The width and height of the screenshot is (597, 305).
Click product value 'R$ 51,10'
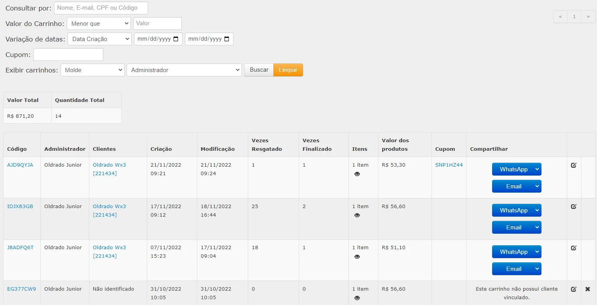click(393, 248)
